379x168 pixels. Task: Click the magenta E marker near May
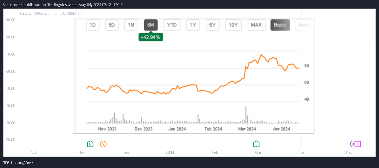[358, 144]
